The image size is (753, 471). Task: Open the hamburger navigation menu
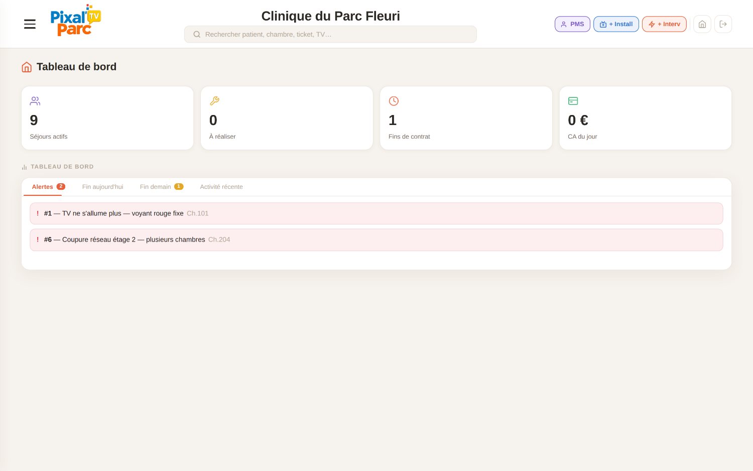[30, 24]
